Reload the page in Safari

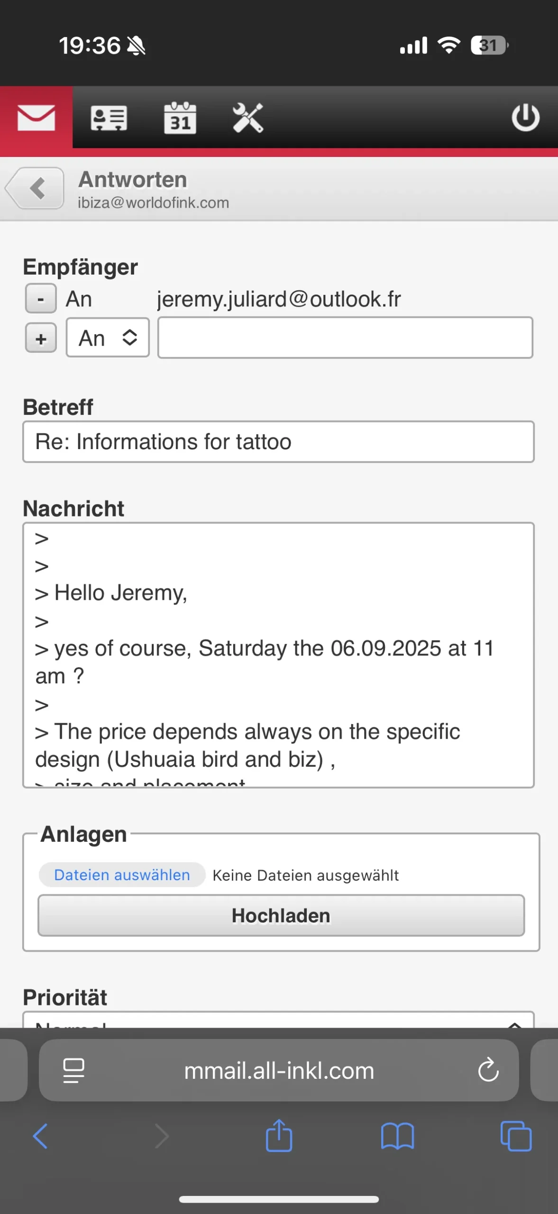(488, 1070)
